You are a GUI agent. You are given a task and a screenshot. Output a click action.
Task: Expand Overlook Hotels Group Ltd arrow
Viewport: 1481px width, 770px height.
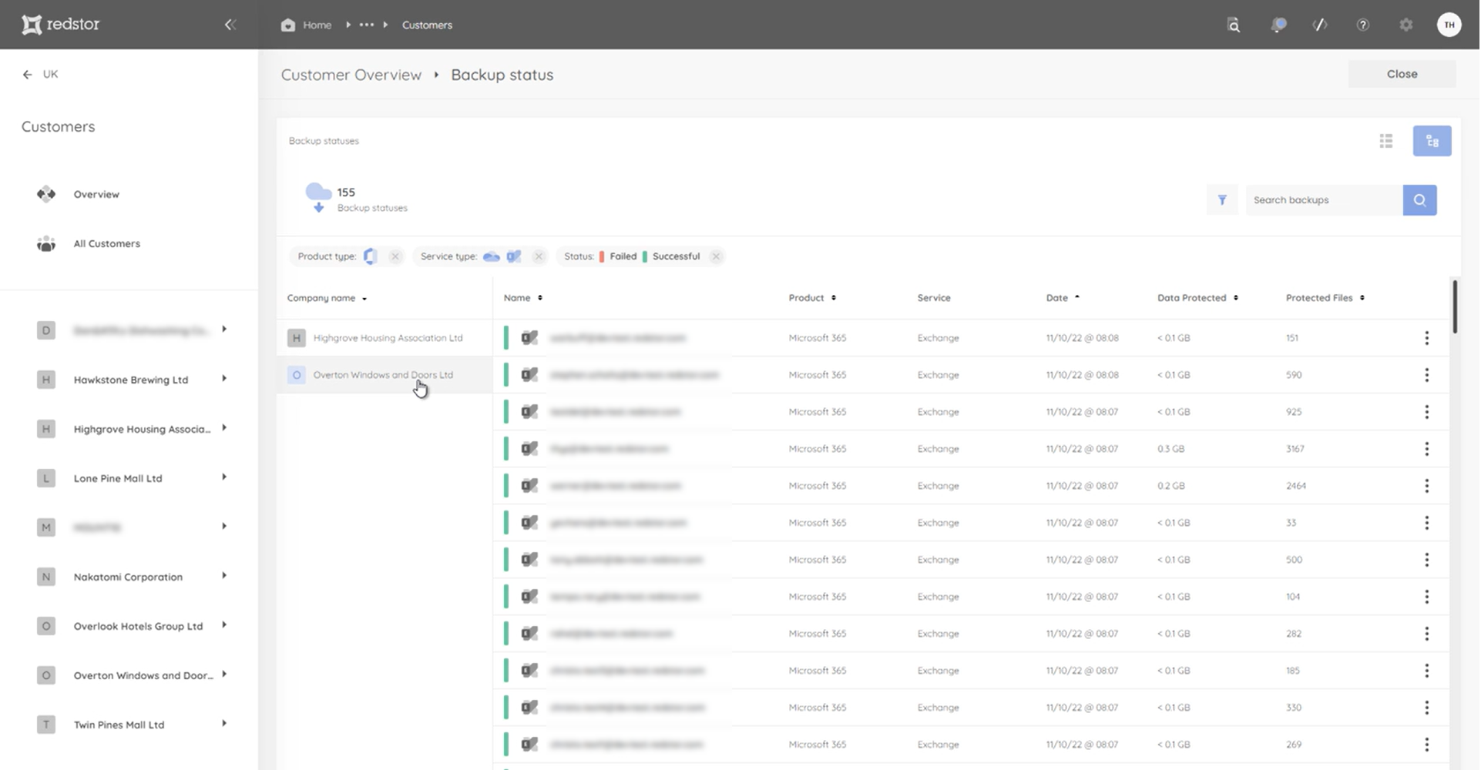click(224, 625)
